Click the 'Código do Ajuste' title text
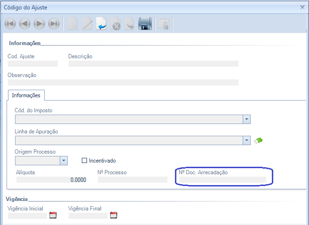The image size is (309, 225). (25, 8)
